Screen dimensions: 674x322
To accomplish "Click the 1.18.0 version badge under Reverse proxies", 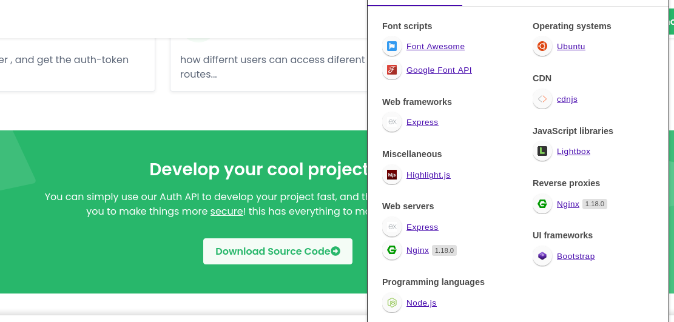I will point(595,204).
